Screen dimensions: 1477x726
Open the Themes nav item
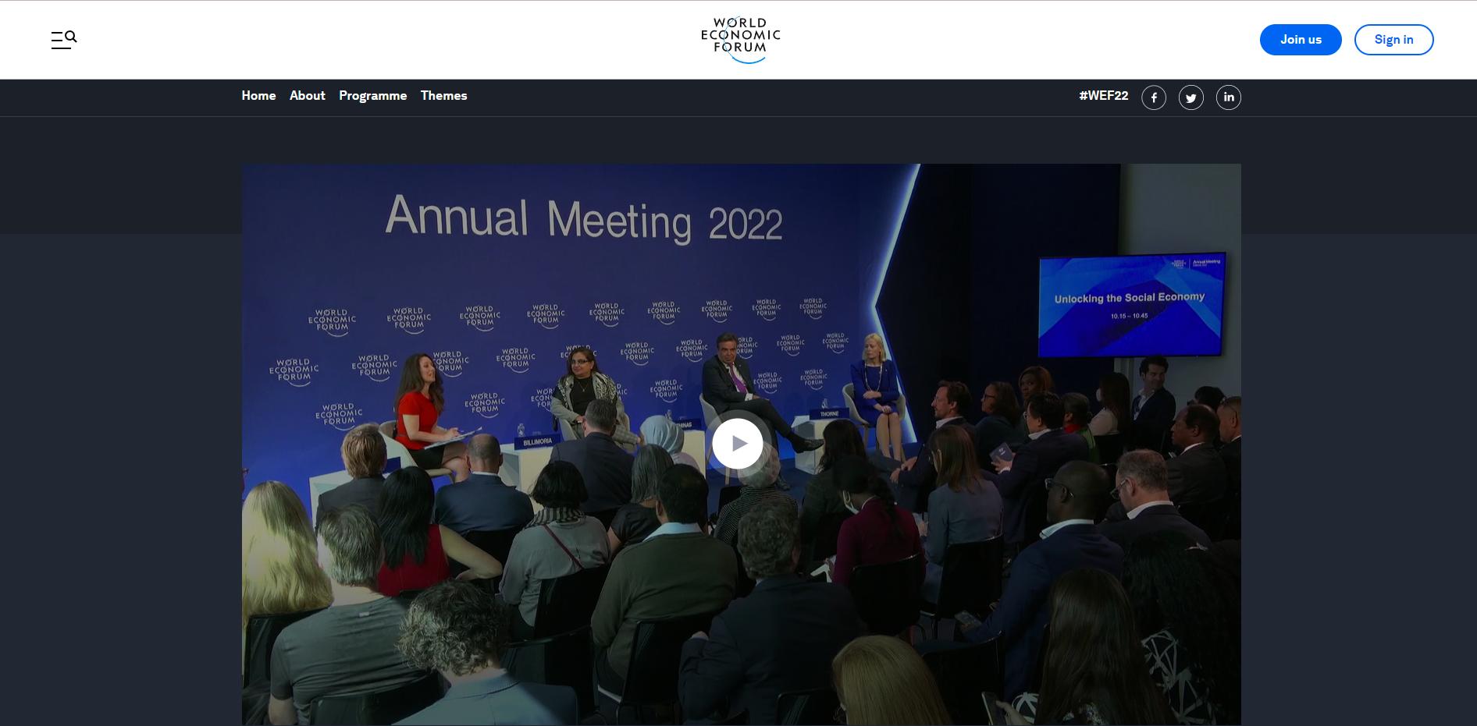tap(444, 96)
